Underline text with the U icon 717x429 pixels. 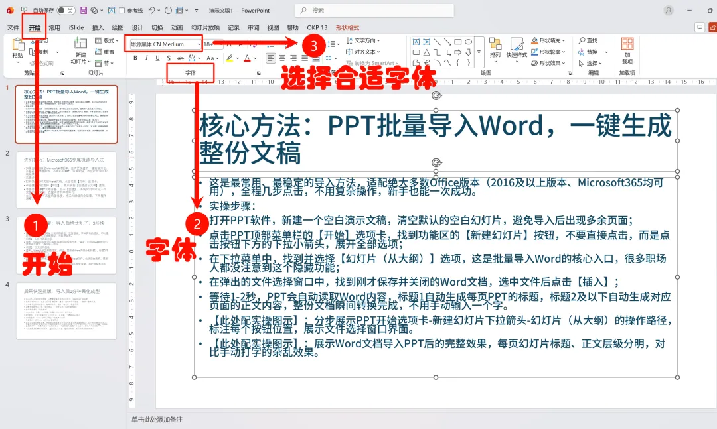[157, 58]
